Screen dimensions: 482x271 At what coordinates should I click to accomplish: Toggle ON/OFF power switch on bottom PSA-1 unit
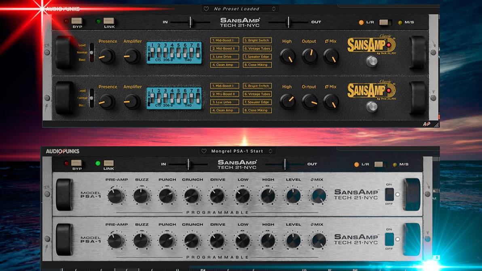(x=389, y=239)
